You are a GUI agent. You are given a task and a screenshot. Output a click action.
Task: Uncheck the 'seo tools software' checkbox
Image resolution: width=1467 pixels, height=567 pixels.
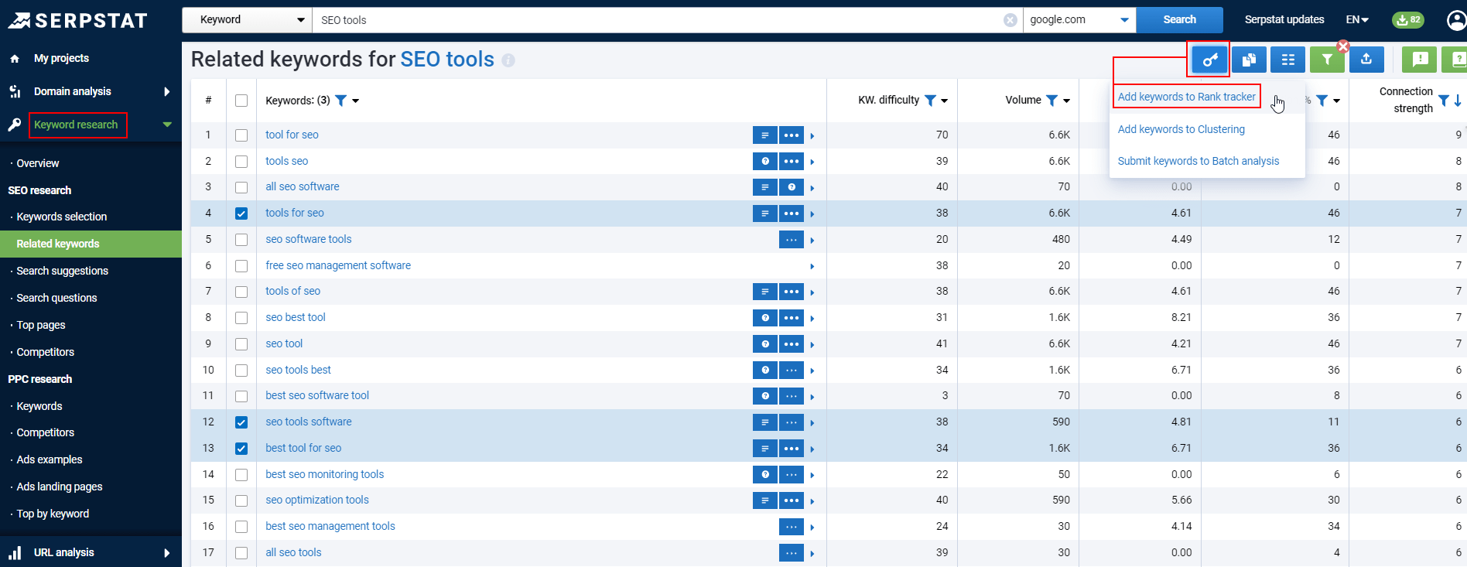click(241, 422)
